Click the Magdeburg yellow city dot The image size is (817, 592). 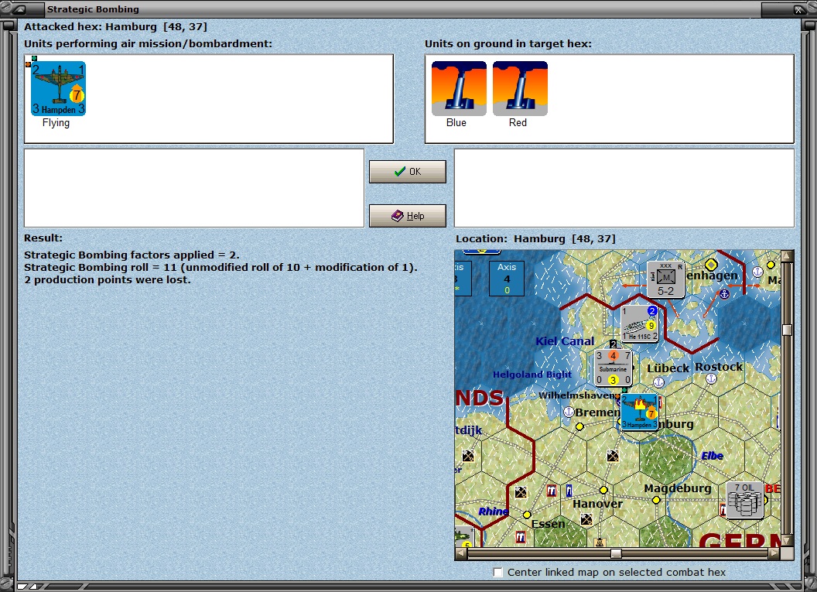pos(657,500)
